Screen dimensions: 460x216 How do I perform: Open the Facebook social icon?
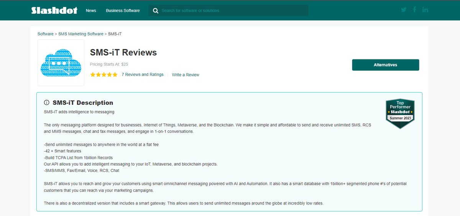pyautogui.click(x=415, y=10)
